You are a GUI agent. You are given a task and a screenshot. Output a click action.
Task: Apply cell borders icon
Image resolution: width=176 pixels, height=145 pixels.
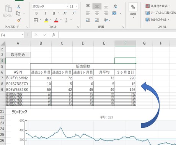(36, 20)
